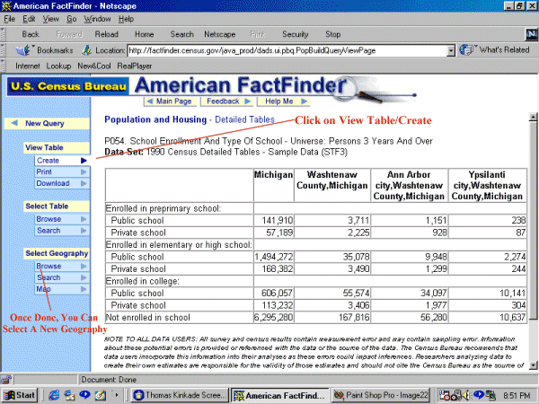Viewport: 539px width, 404px height.
Task: Open the Search toolbar button
Action: click(181, 34)
